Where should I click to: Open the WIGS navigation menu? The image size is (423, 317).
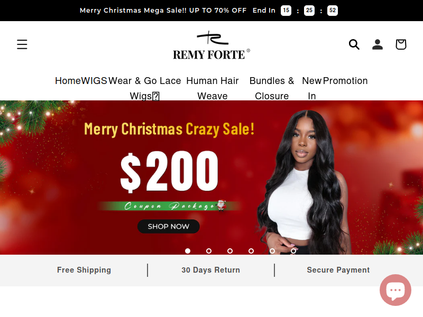click(94, 81)
